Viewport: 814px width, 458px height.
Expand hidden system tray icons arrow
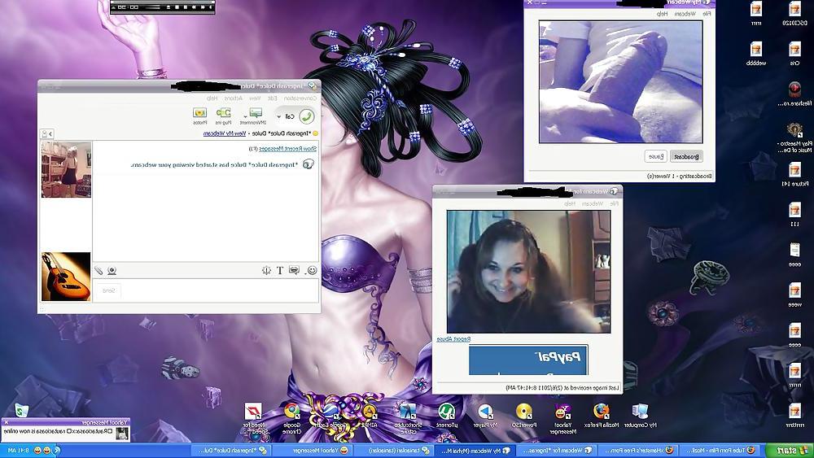coord(57,451)
